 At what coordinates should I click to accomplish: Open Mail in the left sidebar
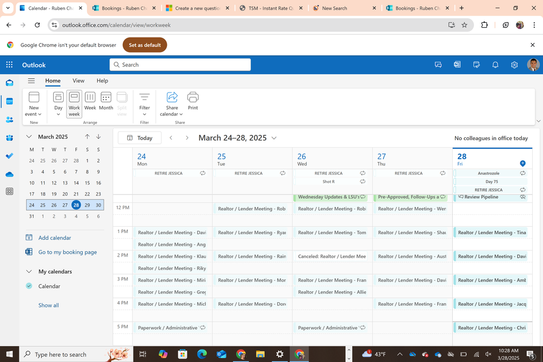pos(9,83)
